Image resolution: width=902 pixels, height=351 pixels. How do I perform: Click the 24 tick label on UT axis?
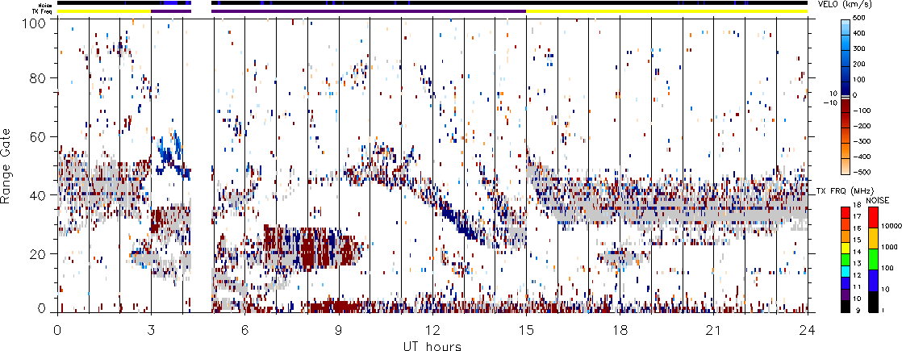tap(808, 329)
